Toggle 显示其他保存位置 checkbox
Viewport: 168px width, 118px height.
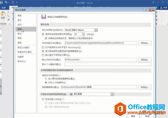[43, 51]
